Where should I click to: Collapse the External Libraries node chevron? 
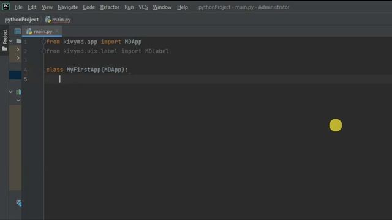[11, 92]
